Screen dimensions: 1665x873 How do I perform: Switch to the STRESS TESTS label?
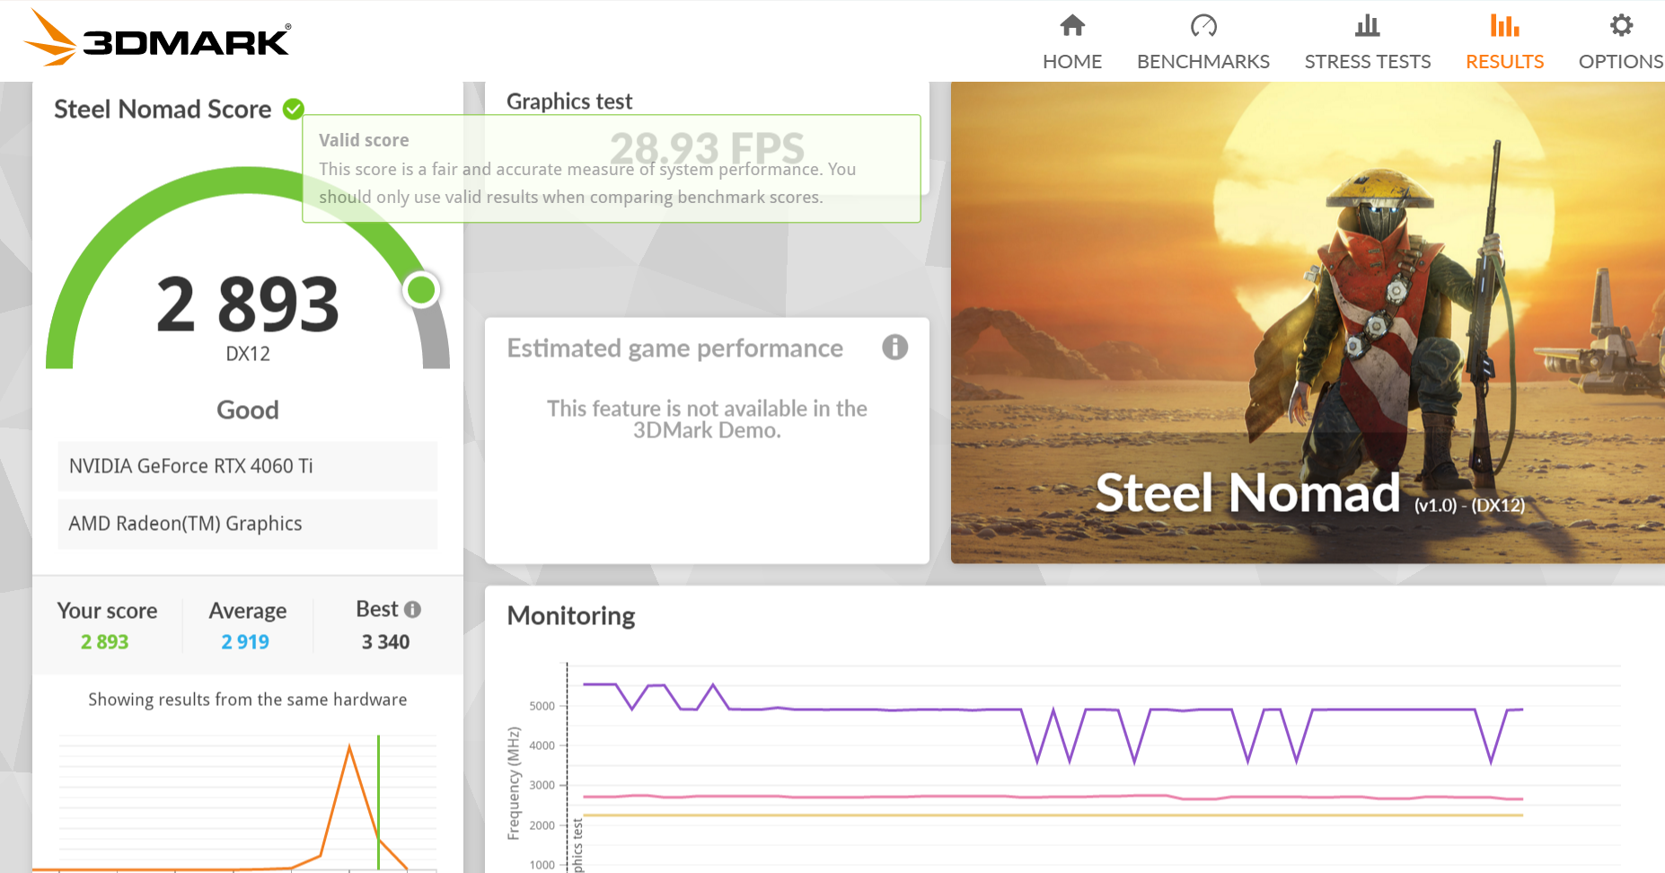click(1368, 61)
